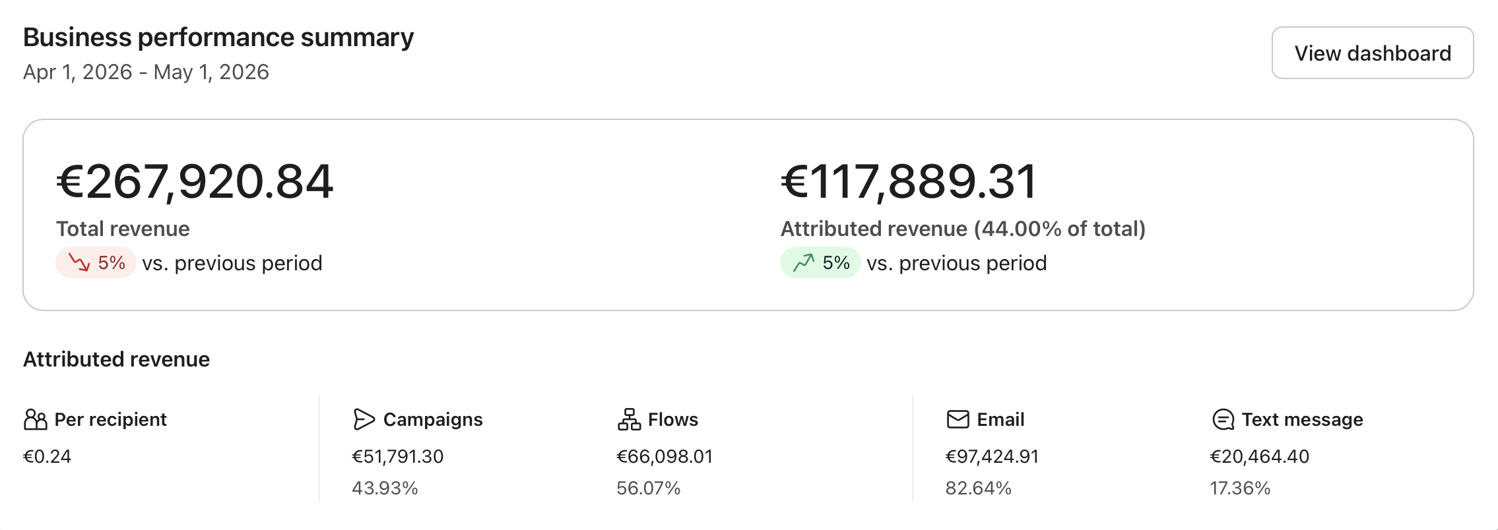1498x530 pixels.
Task: Click the Text message label
Action: 1302,419
